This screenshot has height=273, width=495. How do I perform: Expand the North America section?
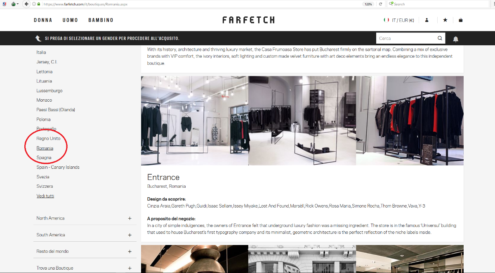[84, 218]
